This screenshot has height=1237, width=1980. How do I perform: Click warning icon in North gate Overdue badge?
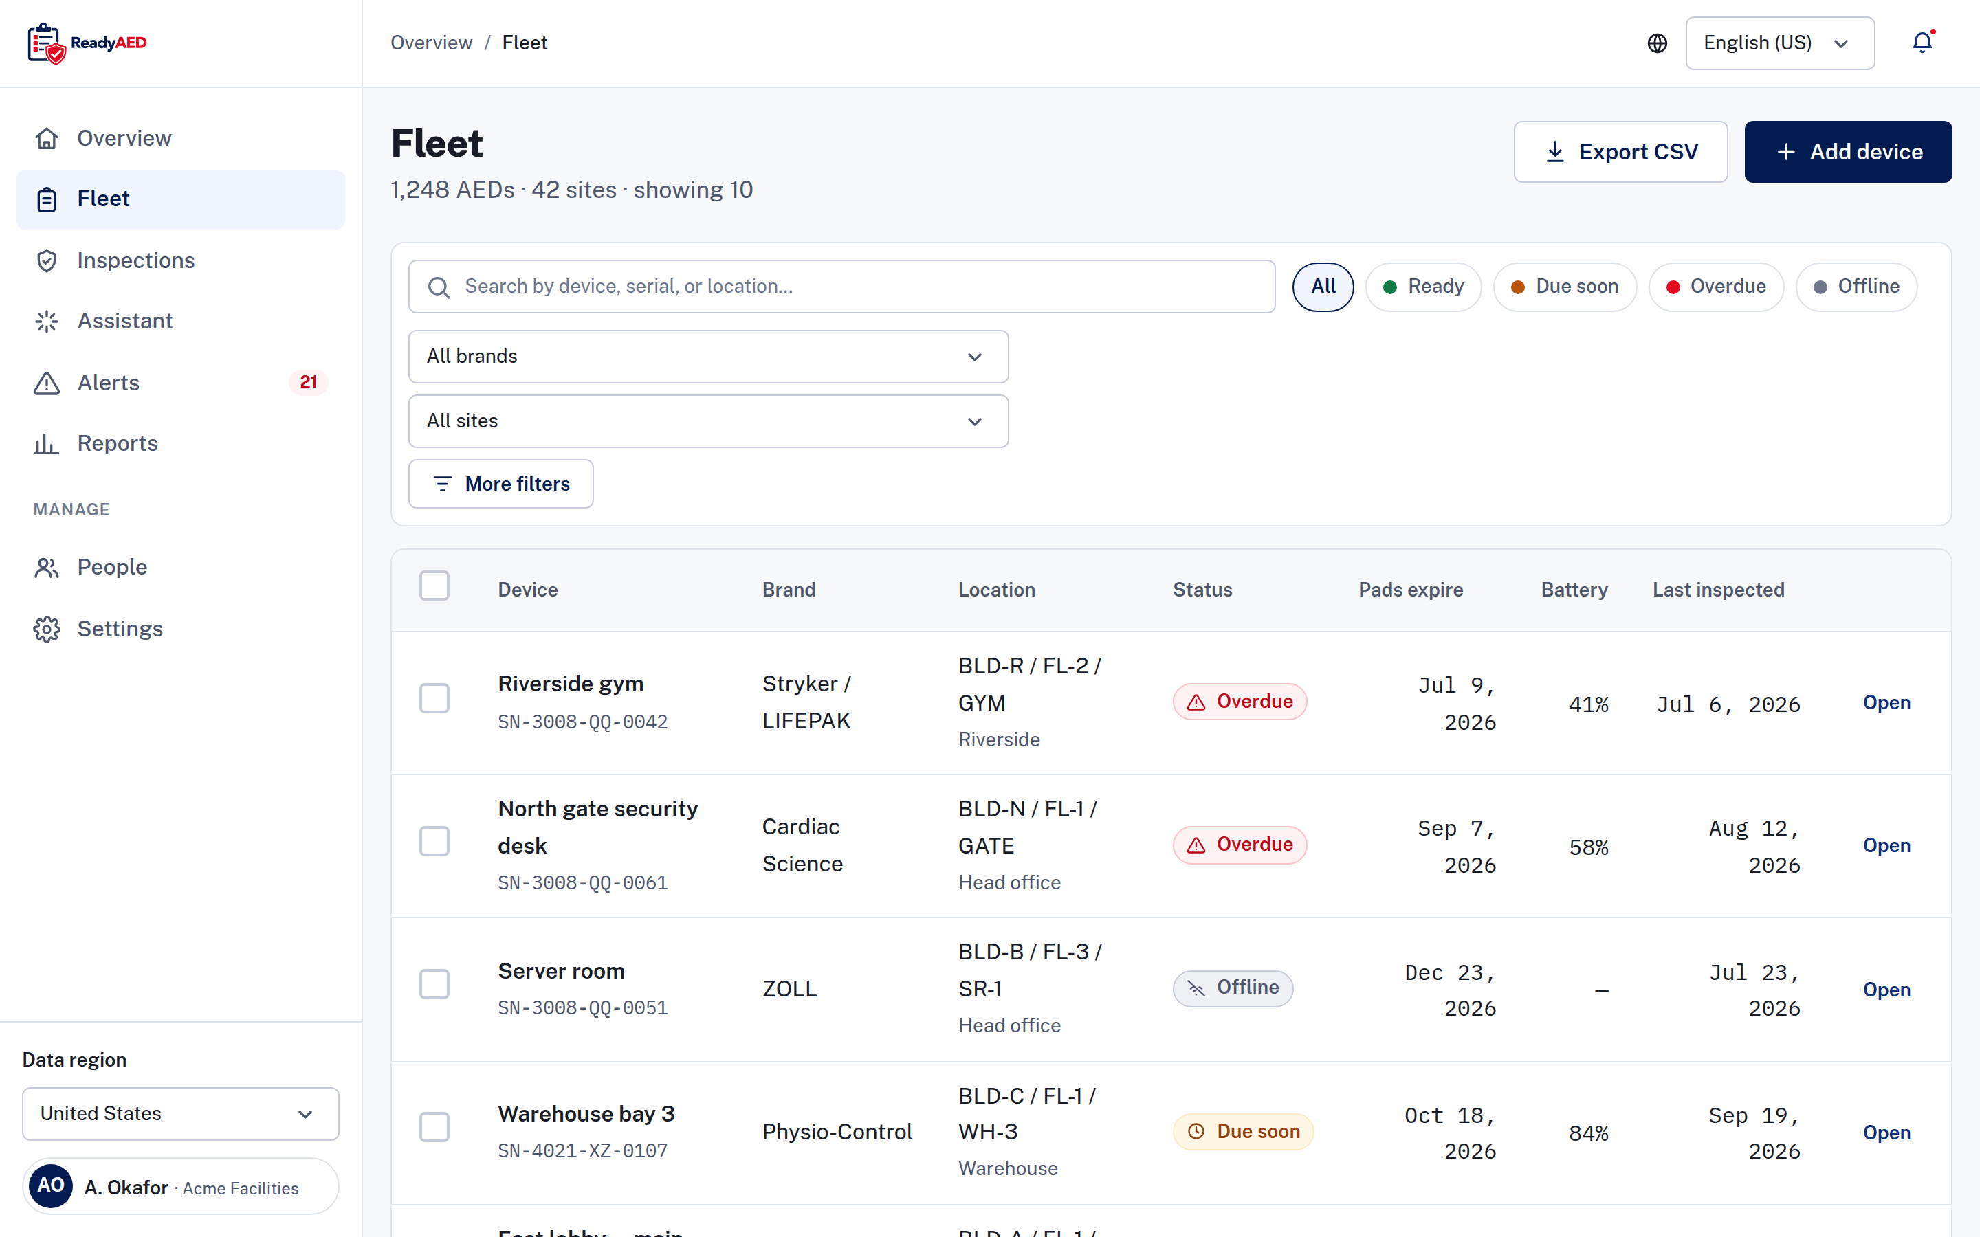1196,845
